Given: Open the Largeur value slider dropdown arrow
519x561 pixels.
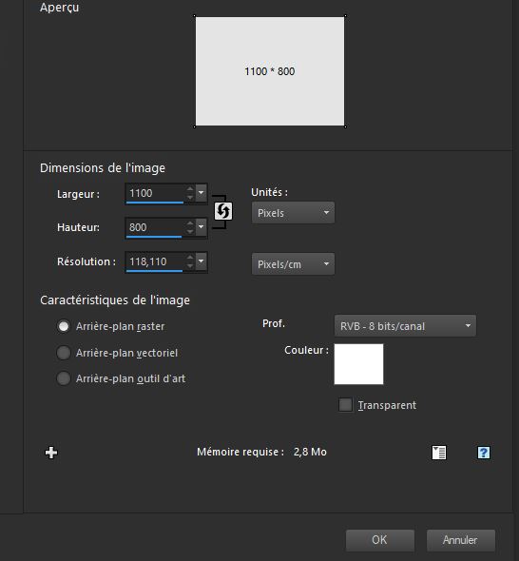Looking at the screenshot, I should (201, 193).
